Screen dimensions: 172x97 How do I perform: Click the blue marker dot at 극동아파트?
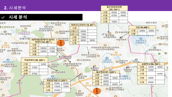coord(120,38)
